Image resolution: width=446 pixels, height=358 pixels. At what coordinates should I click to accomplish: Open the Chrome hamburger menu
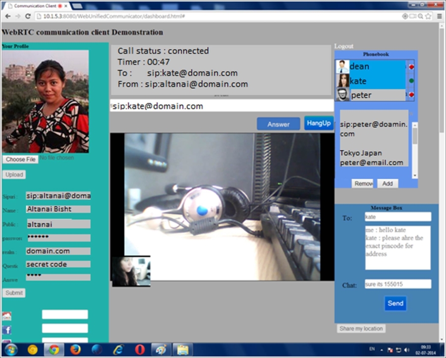(440, 15)
